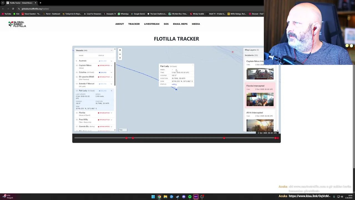355x200 pixels.
Task: Open the LIVESTREAM menu item
Action: coord(152,24)
